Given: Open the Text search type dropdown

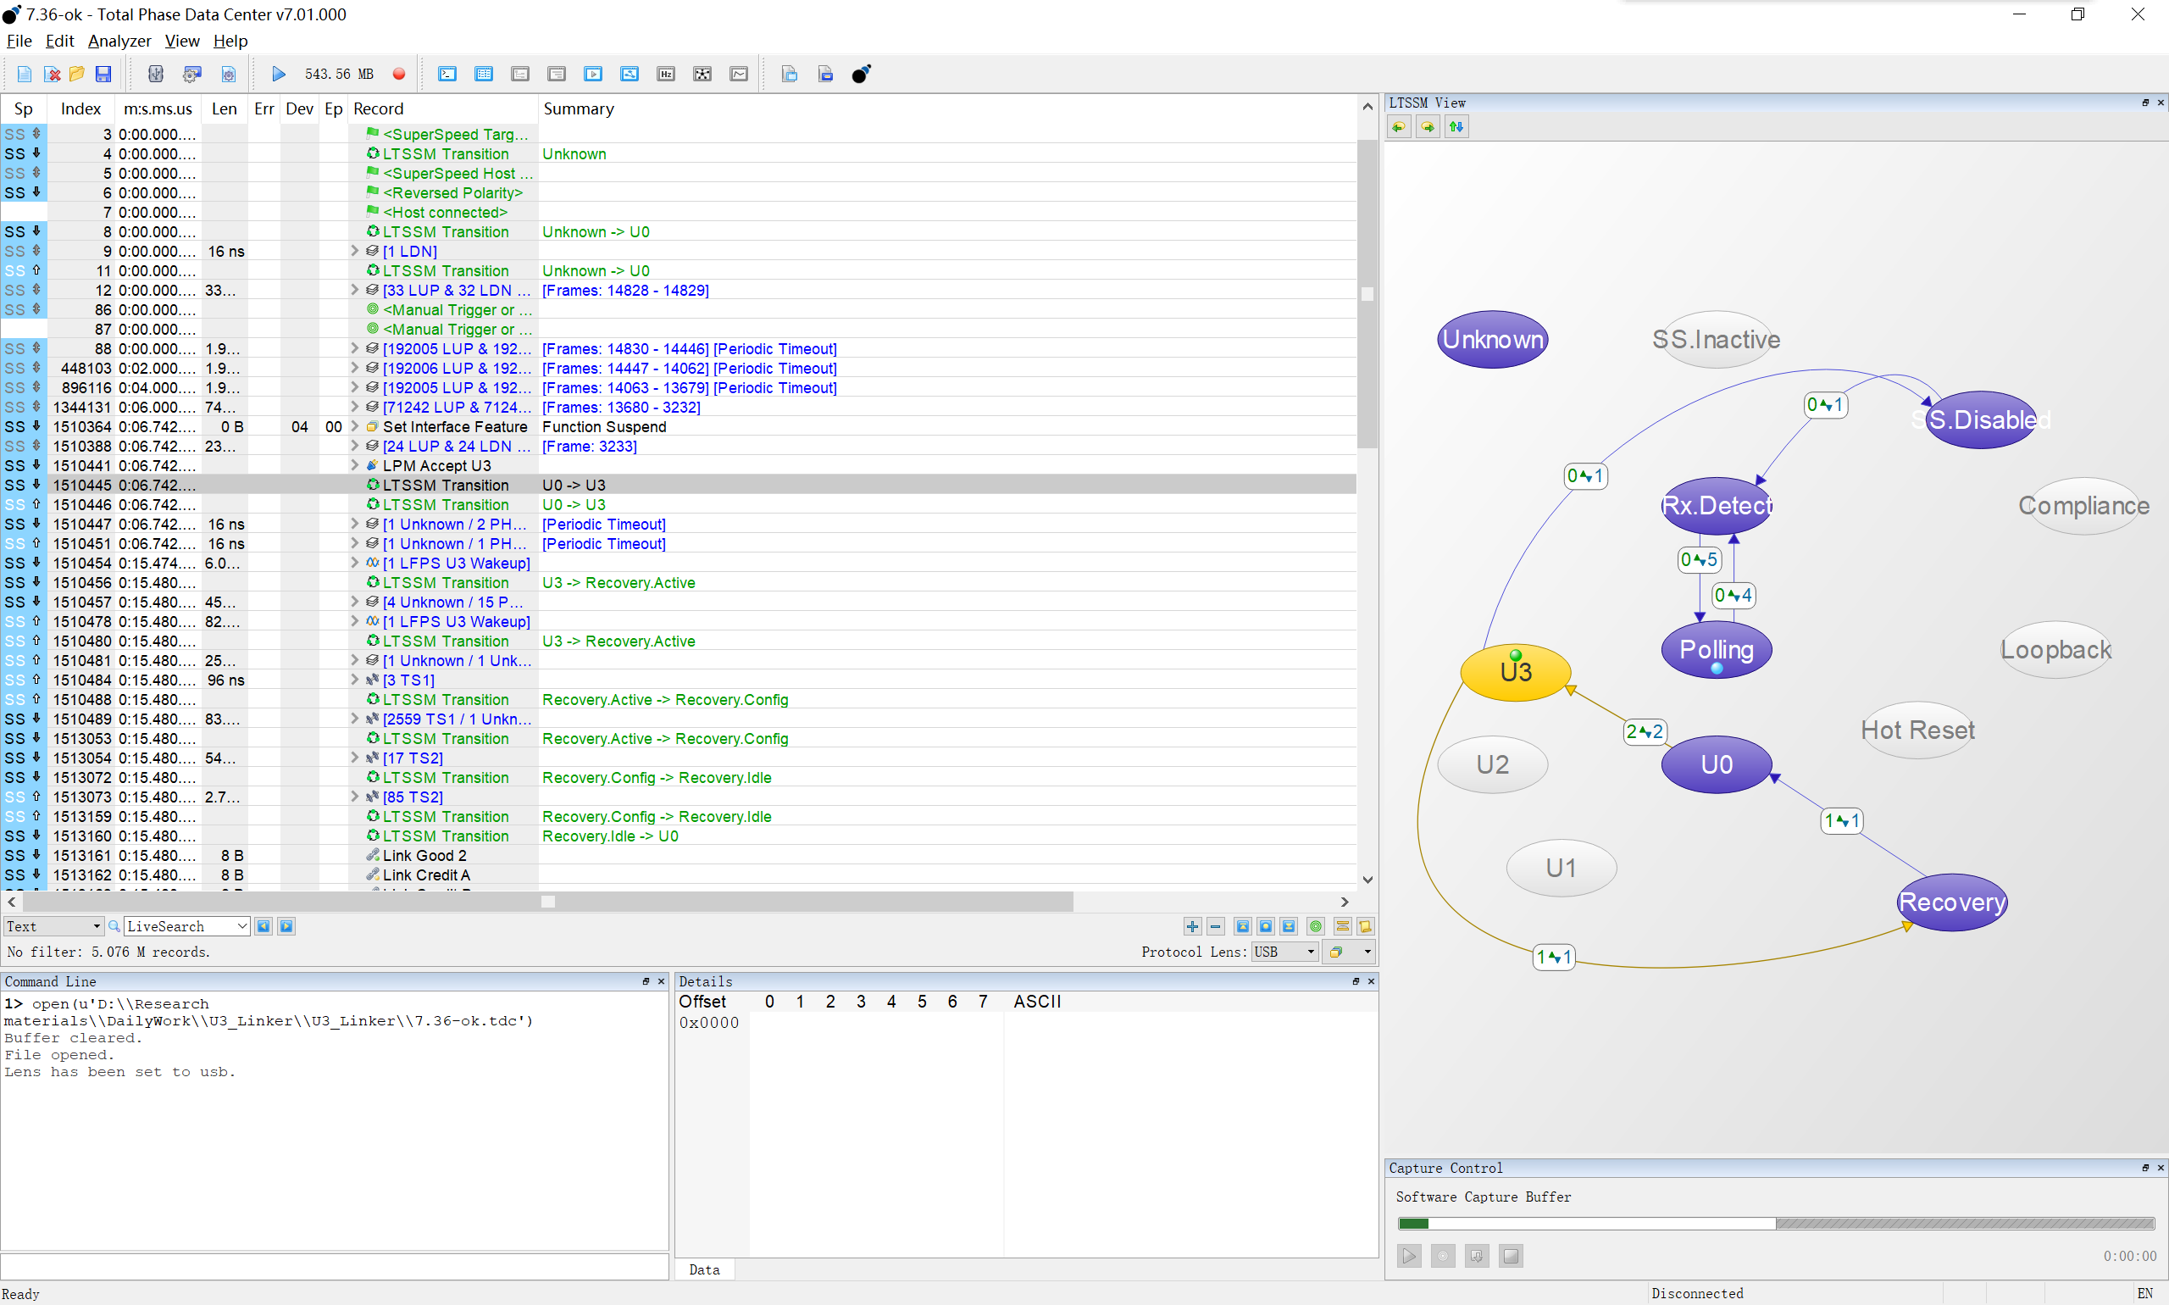Looking at the screenshot, I should coord(53,926).
